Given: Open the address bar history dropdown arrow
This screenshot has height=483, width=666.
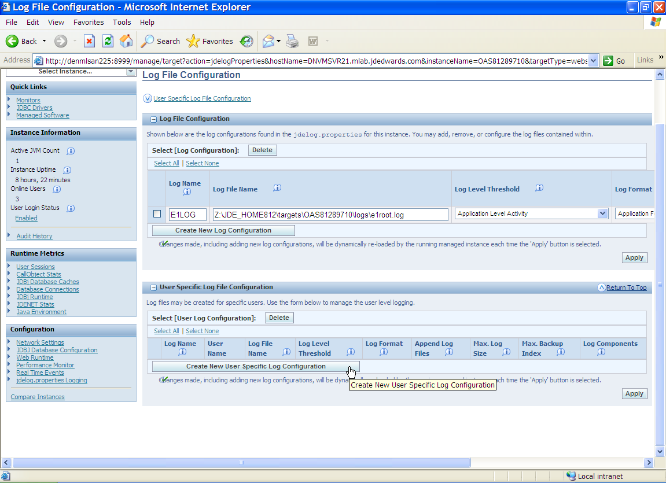Looking at the screenshot, I should [x=593, y=61].
